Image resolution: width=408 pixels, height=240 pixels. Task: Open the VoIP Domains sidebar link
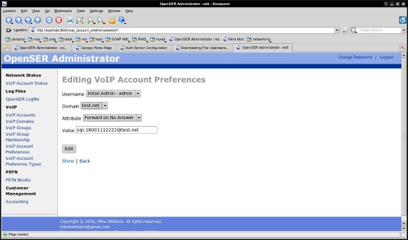20,122
